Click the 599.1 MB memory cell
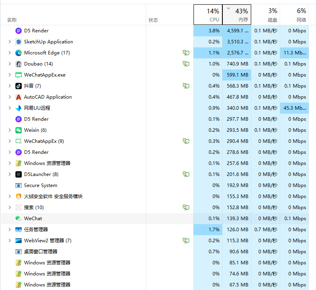This screenshot has height=290, width=316. pyautogui.click(x=237, y=75)
